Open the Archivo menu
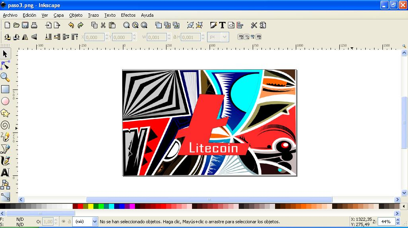The height and width of the screenshot is (228, 408). coord(10,15)
